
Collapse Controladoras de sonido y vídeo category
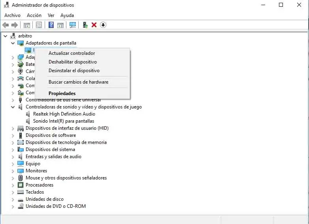[x=13, y=107]
